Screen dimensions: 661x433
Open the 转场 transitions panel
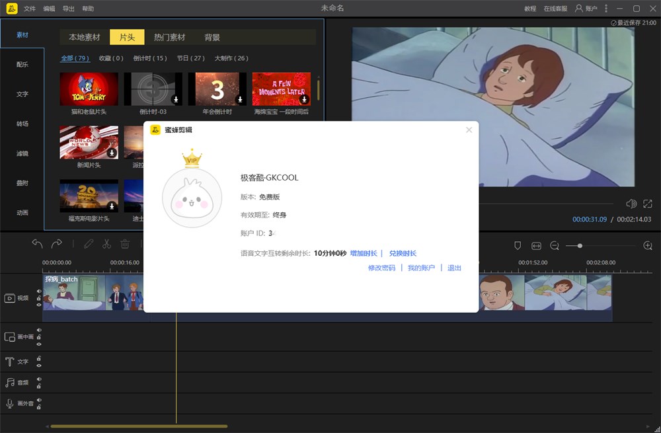[22, 124]
